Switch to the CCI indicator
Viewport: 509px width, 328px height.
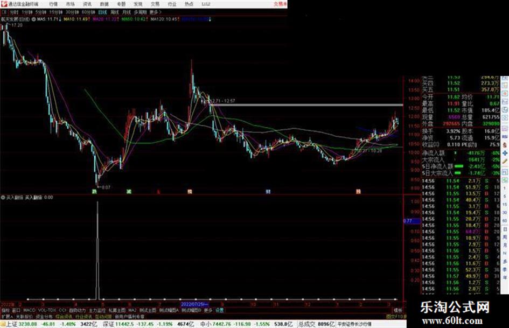tap(62, 310)
